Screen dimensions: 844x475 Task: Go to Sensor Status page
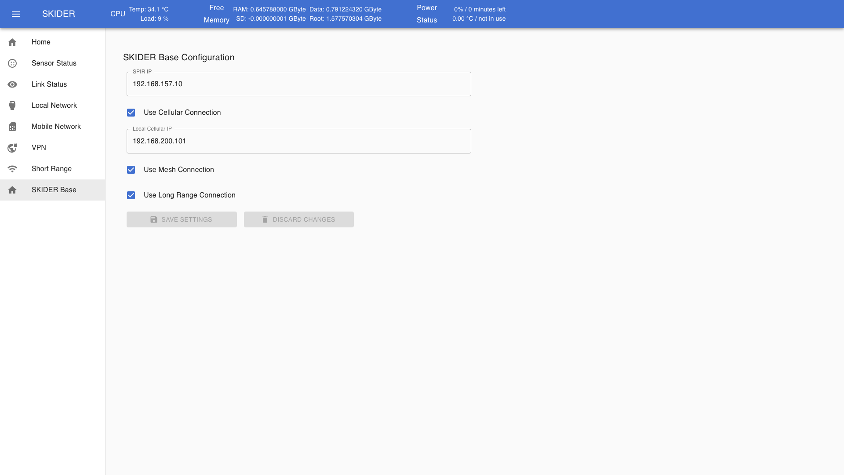tap(53, 63)
